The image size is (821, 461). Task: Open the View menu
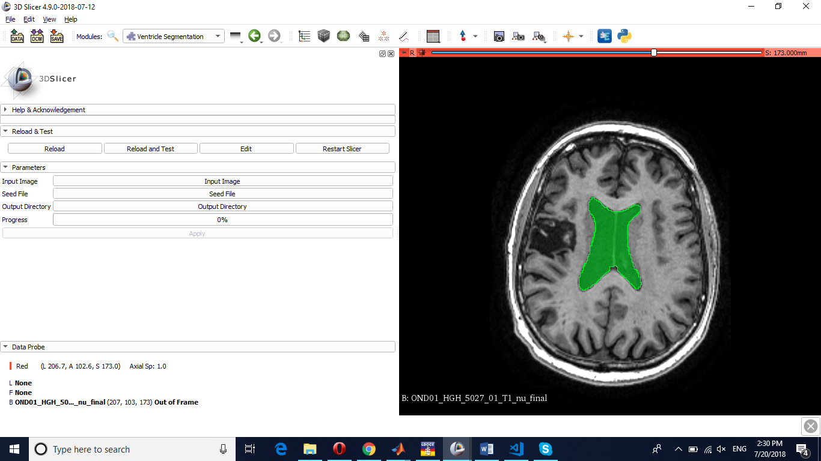49,19
